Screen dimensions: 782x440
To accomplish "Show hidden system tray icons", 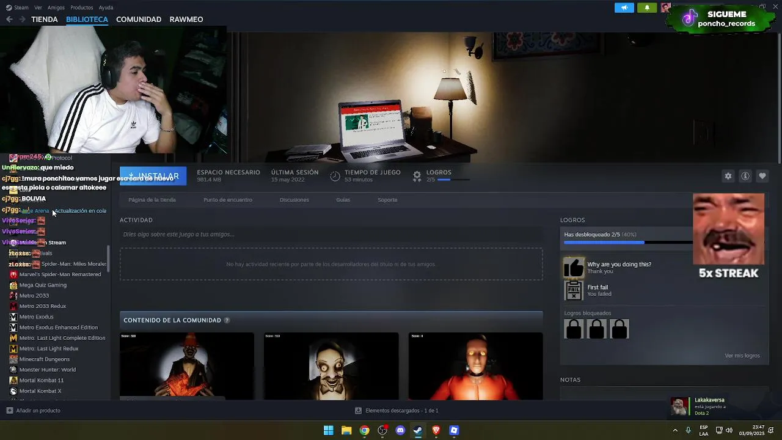I will [675, 430].
